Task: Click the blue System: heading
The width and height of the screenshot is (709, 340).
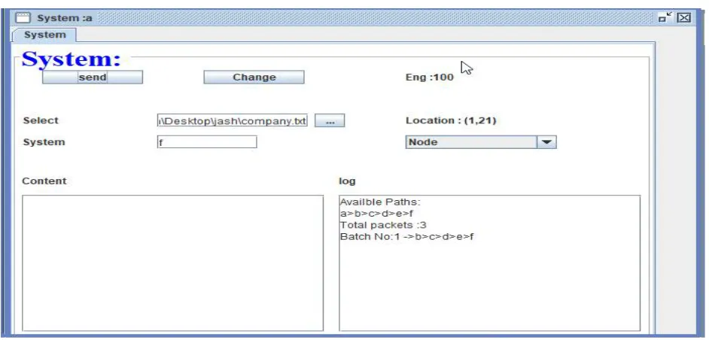Action: 72,59
